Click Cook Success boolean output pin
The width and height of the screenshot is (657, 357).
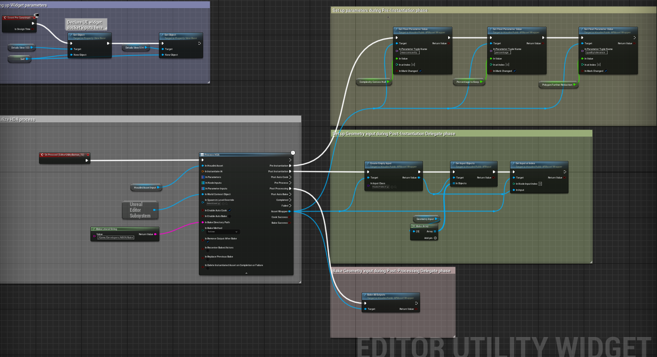pos(290,217)
